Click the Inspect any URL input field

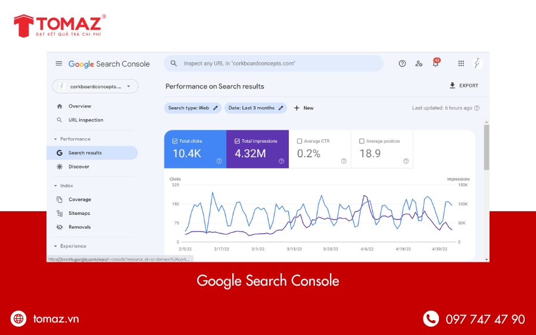coord(273,64)
